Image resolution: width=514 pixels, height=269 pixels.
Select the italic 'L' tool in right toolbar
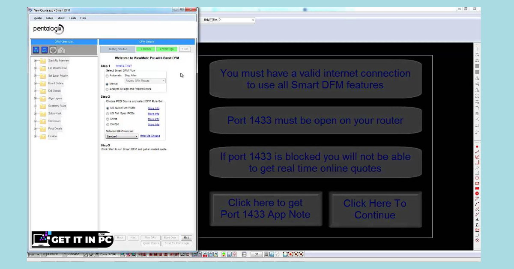(477, 225)
